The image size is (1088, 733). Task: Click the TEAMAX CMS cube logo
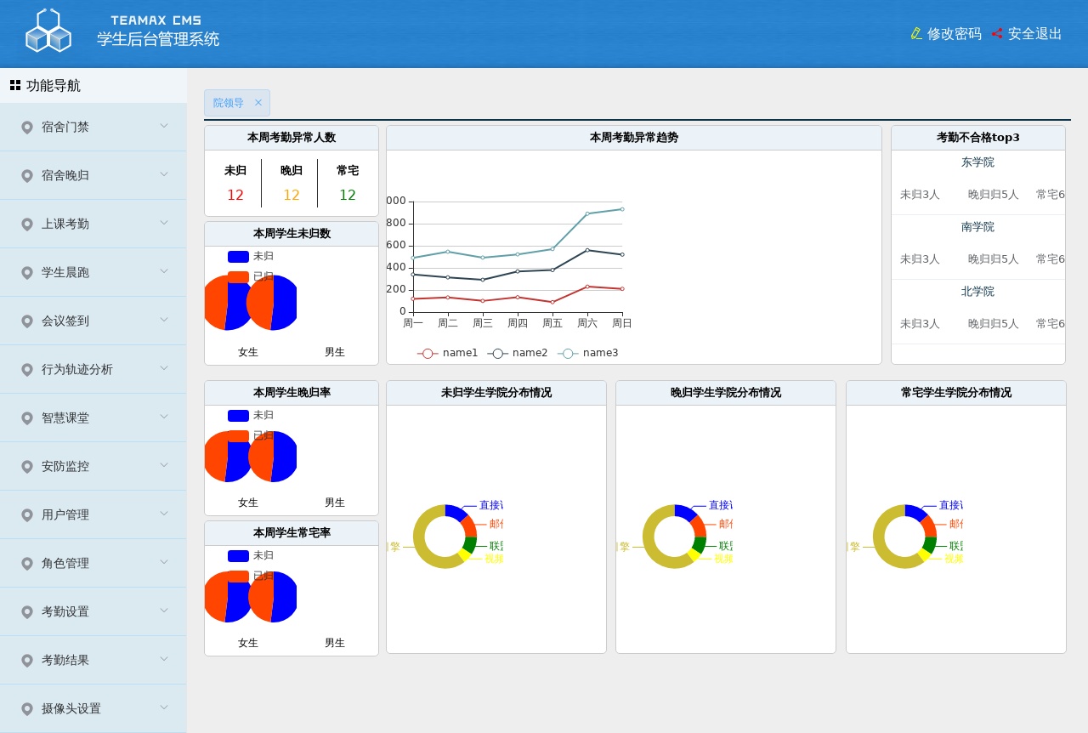coord(48,31)
